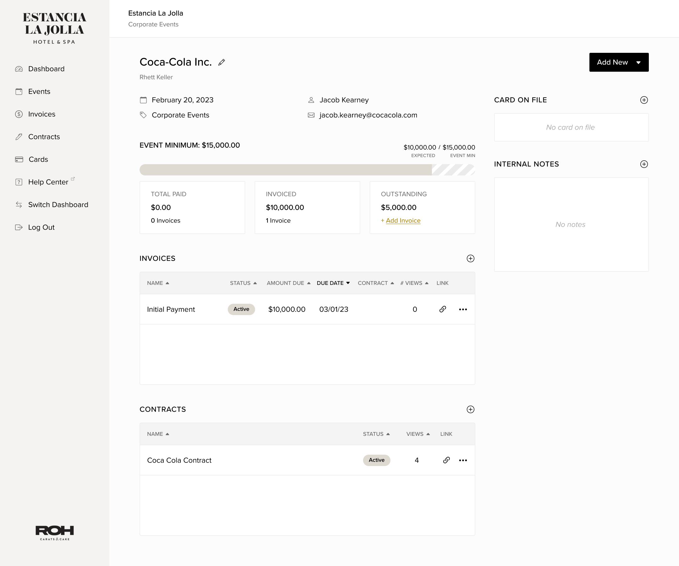Screen dimensions: 679x566
Task: Click the Log Out sidebar item
Action: 41,227
